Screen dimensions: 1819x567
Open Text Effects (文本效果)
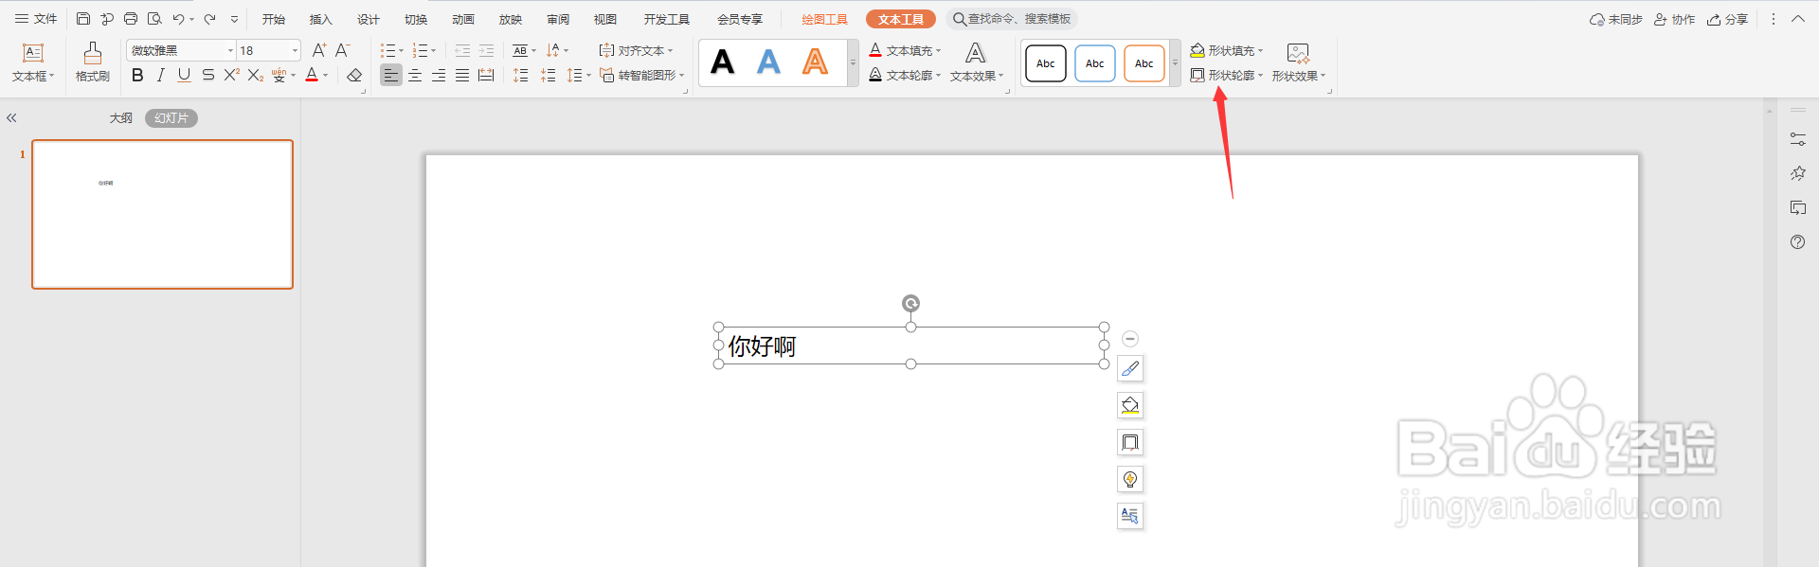pyautogui.click(x=977, y=62)
